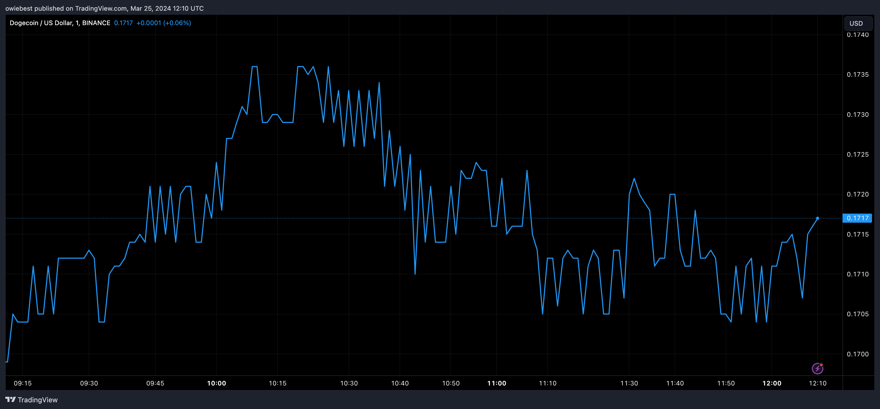Select the 10:00 time axis marker
880x409 pixels.
click(x=217, y=383)
